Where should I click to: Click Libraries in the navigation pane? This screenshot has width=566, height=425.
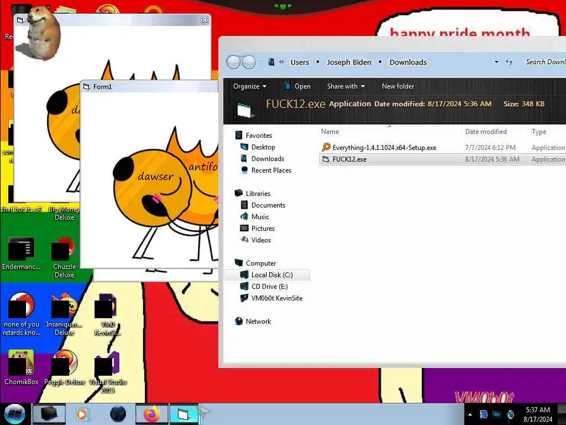[x=258, y=194]
